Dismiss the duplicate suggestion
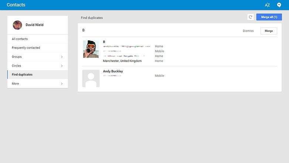Screen dimensions: 289x163 coord(248,31)
